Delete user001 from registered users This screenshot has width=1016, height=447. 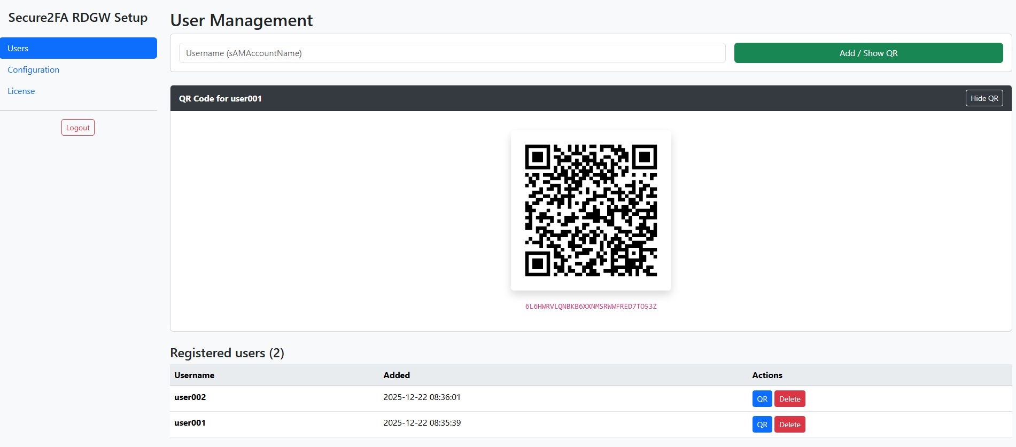pyautogui.click(x=789, y=425)
